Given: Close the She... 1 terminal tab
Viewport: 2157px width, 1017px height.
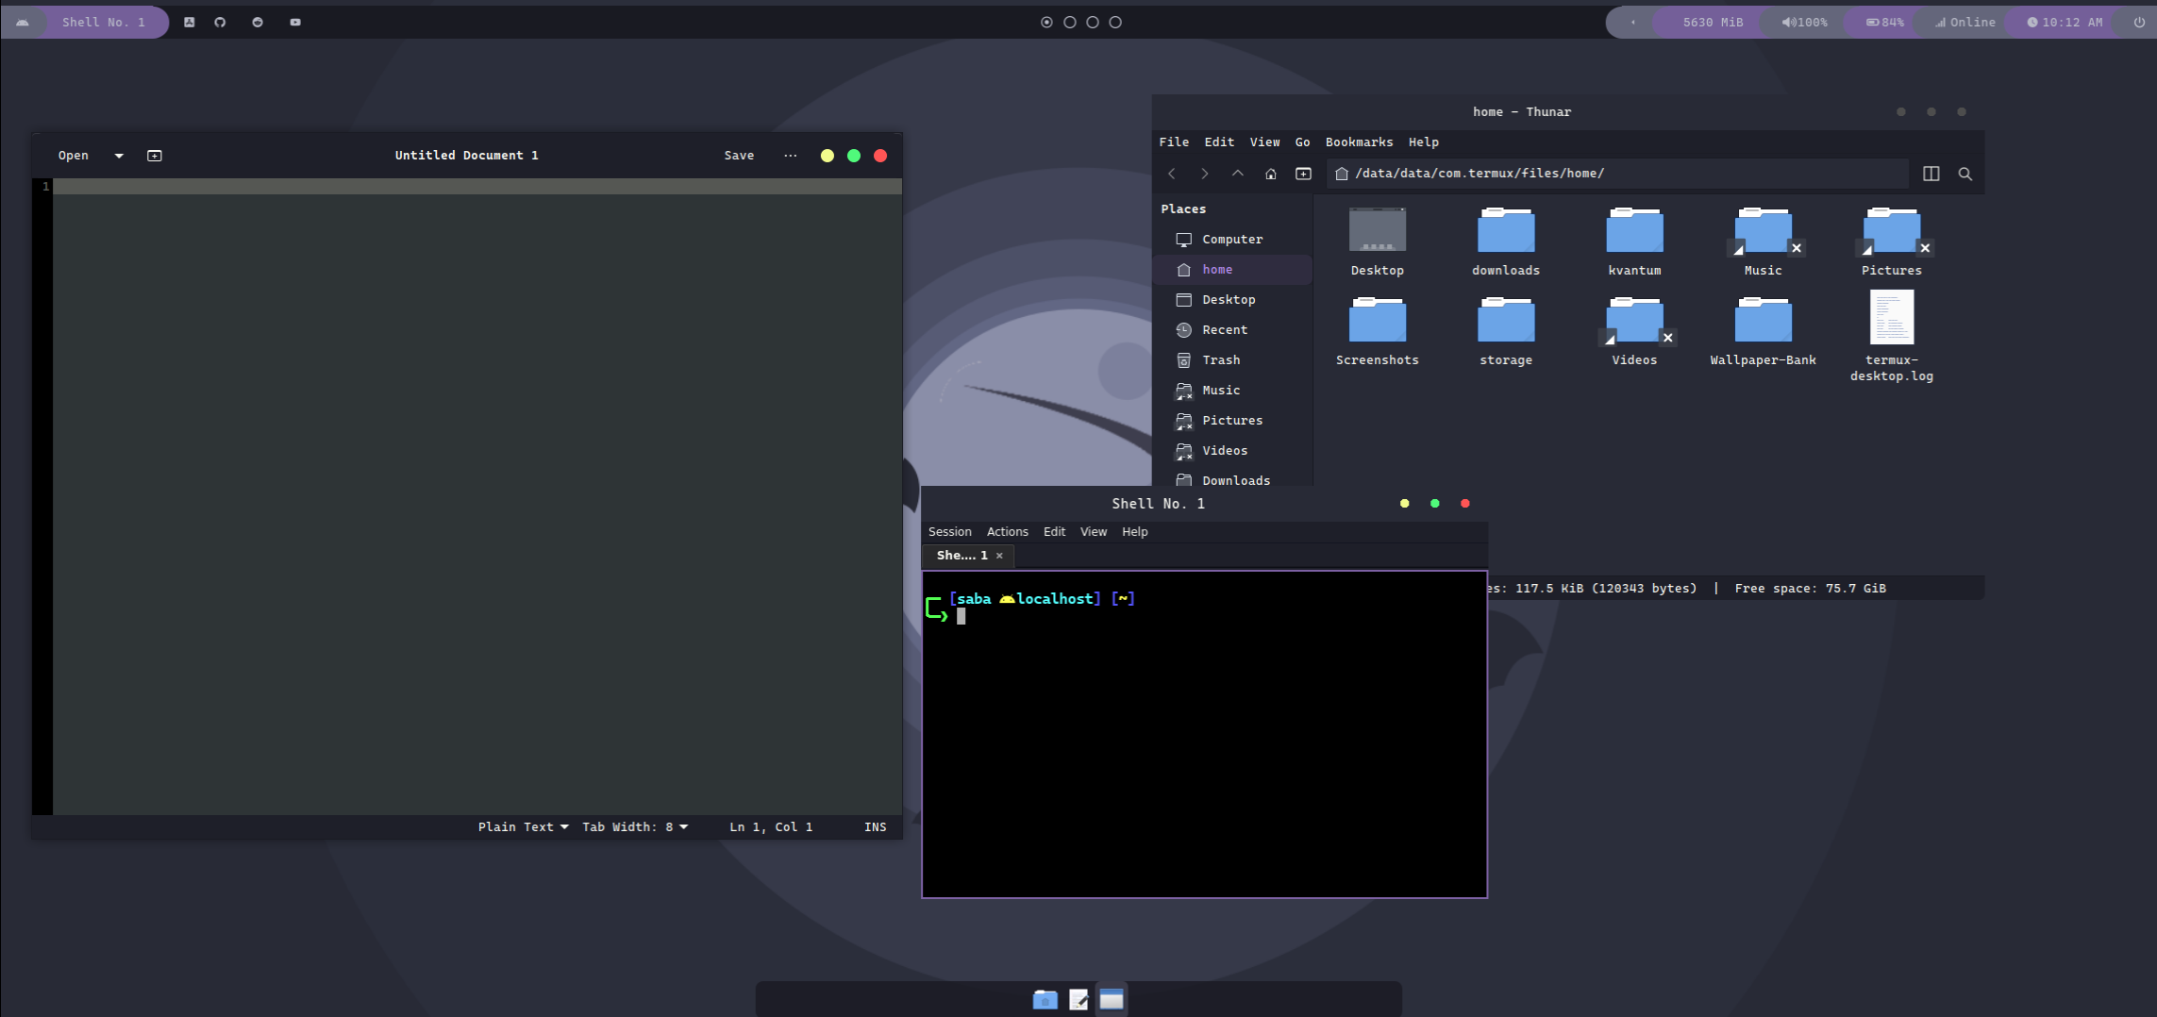Looking at the screenshot, I should pos(999,556).
